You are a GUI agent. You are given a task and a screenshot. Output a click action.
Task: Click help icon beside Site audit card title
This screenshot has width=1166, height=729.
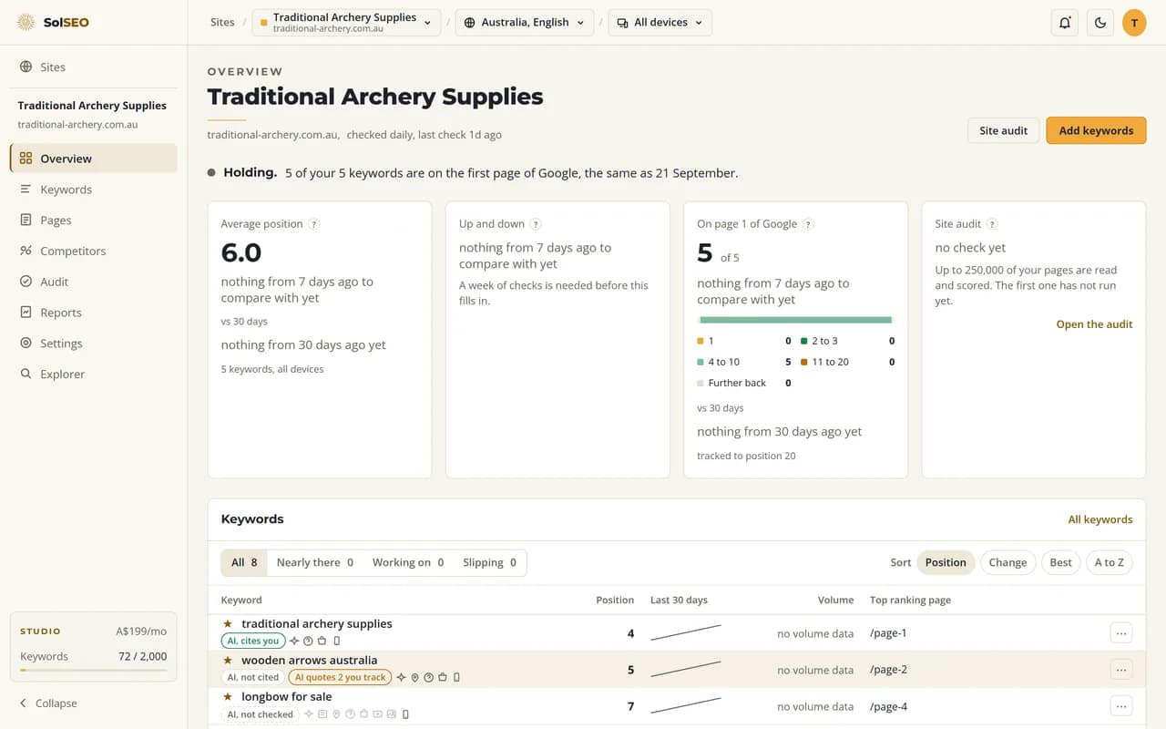tap(993, 224)
